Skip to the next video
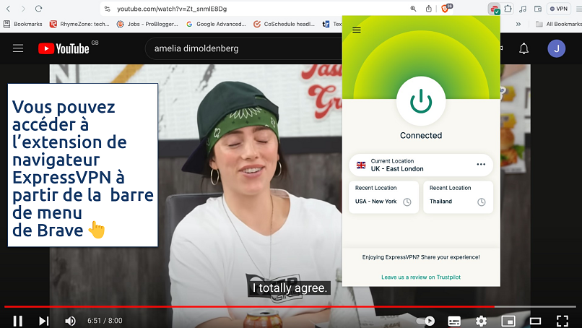 coord(44,320)
